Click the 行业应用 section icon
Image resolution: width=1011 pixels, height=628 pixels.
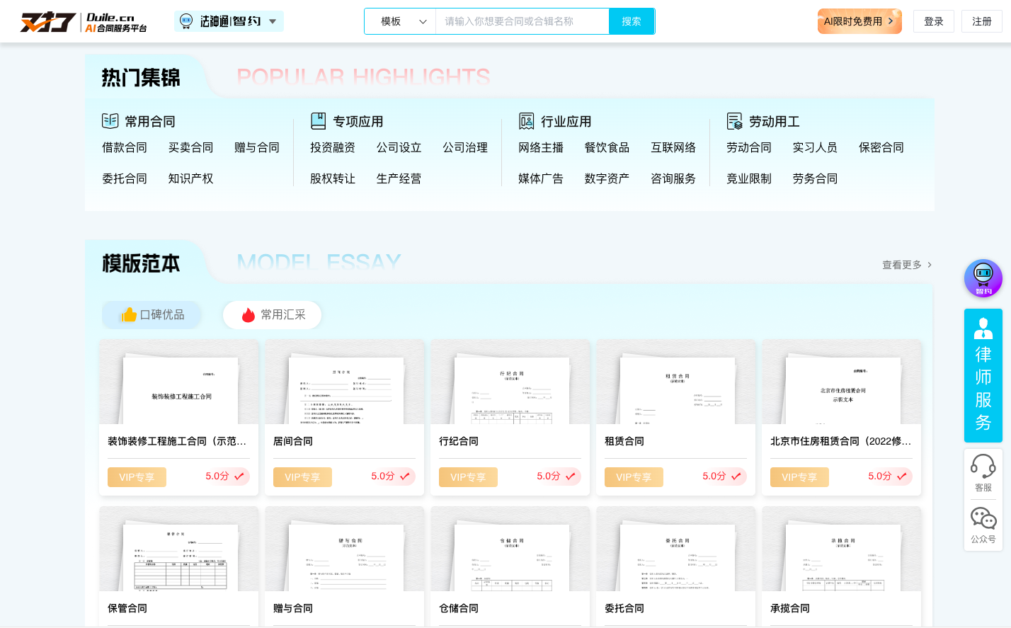pos(526,121)
